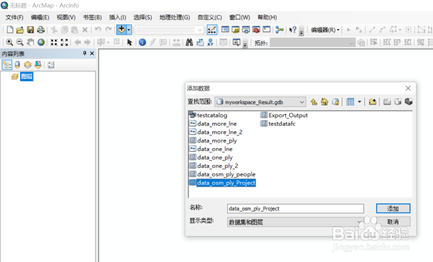
Task: Toggle List By Source view
Action: [x=17, y=65]
